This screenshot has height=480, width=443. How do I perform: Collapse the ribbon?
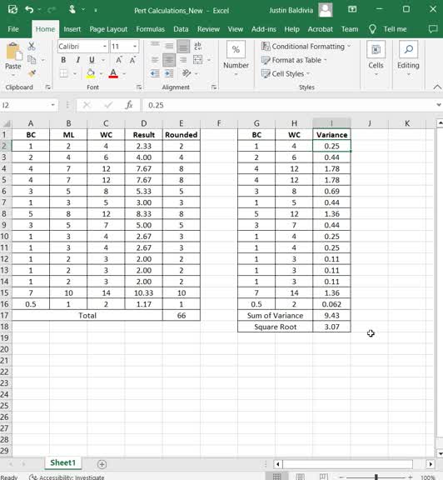tap(437, 87)
